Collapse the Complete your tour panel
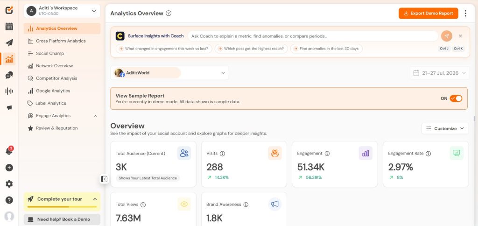Image resolution: width=478 pixels, height=226 pixels. click(x=95, y=199)
